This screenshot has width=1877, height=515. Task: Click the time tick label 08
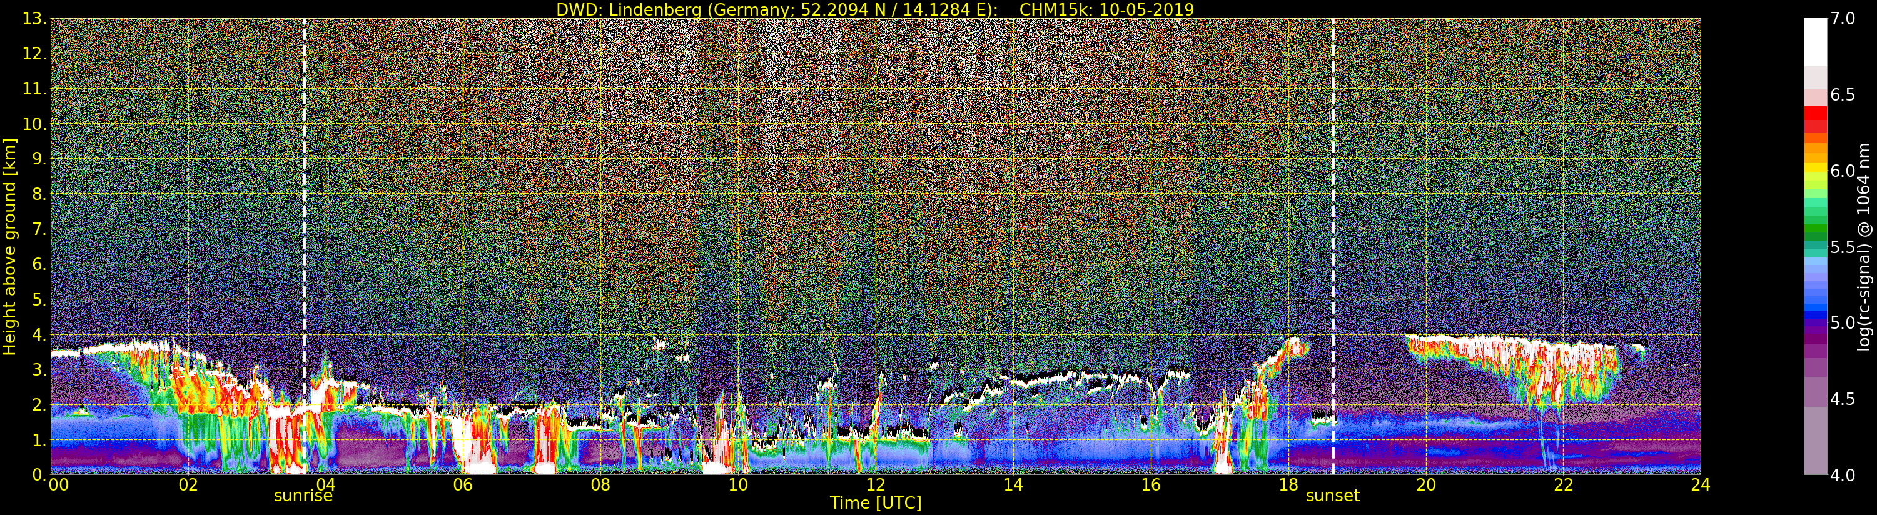click(x=600, y=485)
